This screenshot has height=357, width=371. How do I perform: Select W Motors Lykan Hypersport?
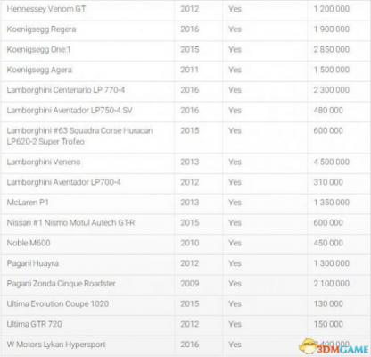(x=56, y=345)
